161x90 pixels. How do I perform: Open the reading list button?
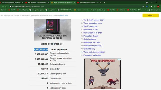155,10
